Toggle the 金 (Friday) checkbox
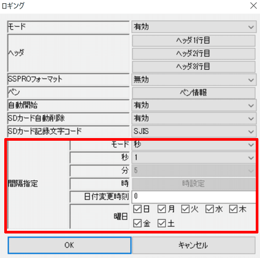The image size is (260, 258). pyautogui.click(x=137, y=223)
